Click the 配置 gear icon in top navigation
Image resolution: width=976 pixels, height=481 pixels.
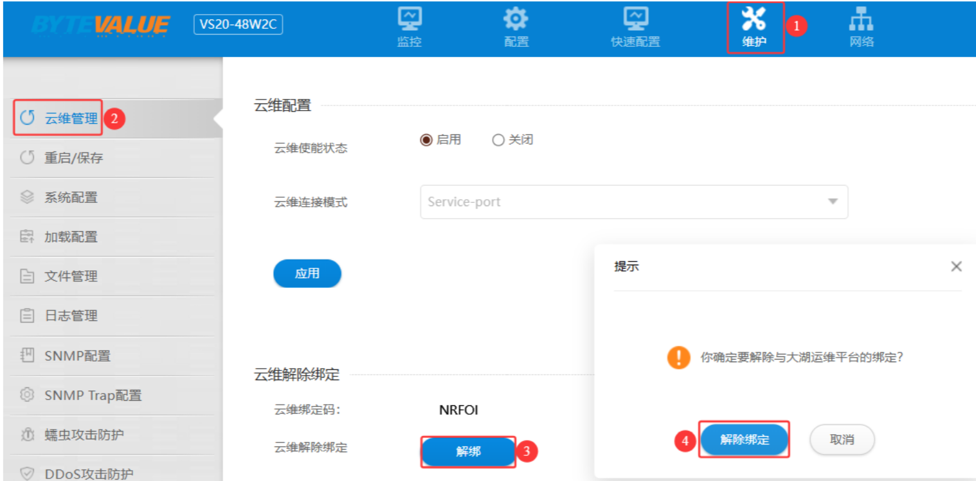[x=516, y=20]
